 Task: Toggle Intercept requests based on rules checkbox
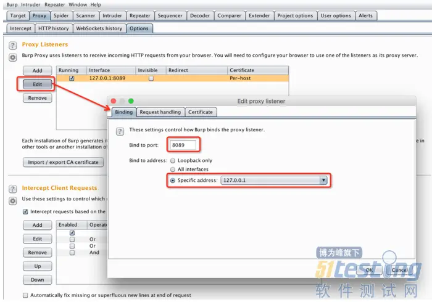click(x=25, y=211)
